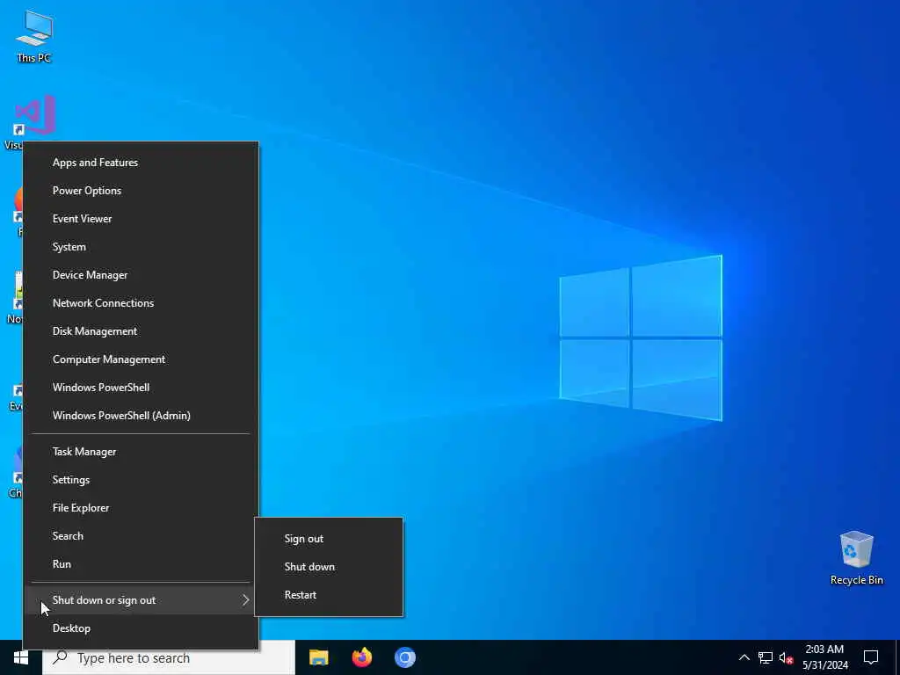
Task: Open the Run dialog entry
Action: tap(141, 564)
